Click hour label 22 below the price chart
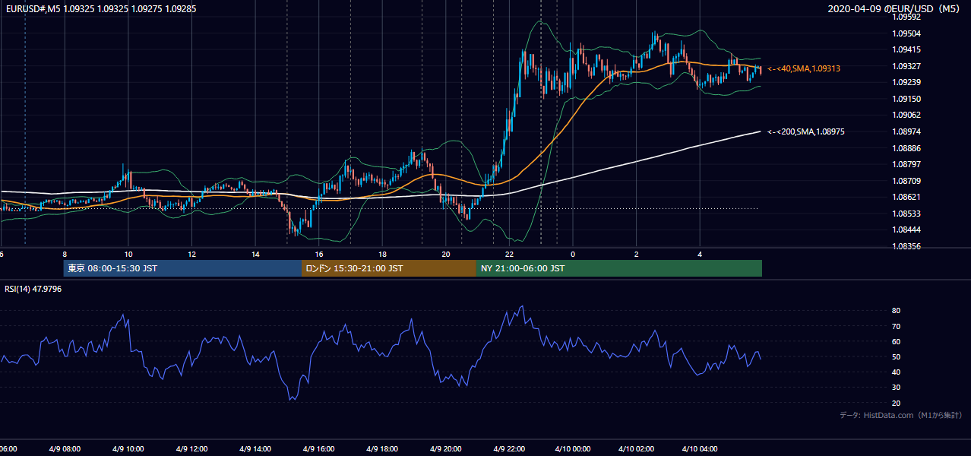Screen dimensions: 971x456 [x=509, y=254]
